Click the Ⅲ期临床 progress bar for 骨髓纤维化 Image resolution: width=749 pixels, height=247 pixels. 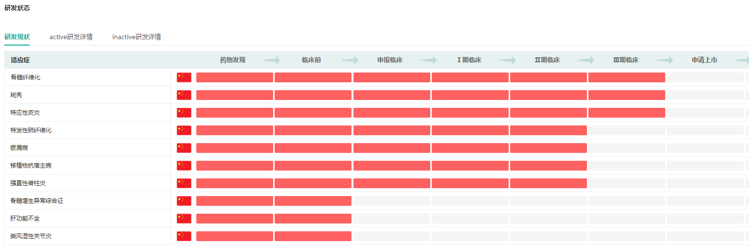(x=627, y=77)
